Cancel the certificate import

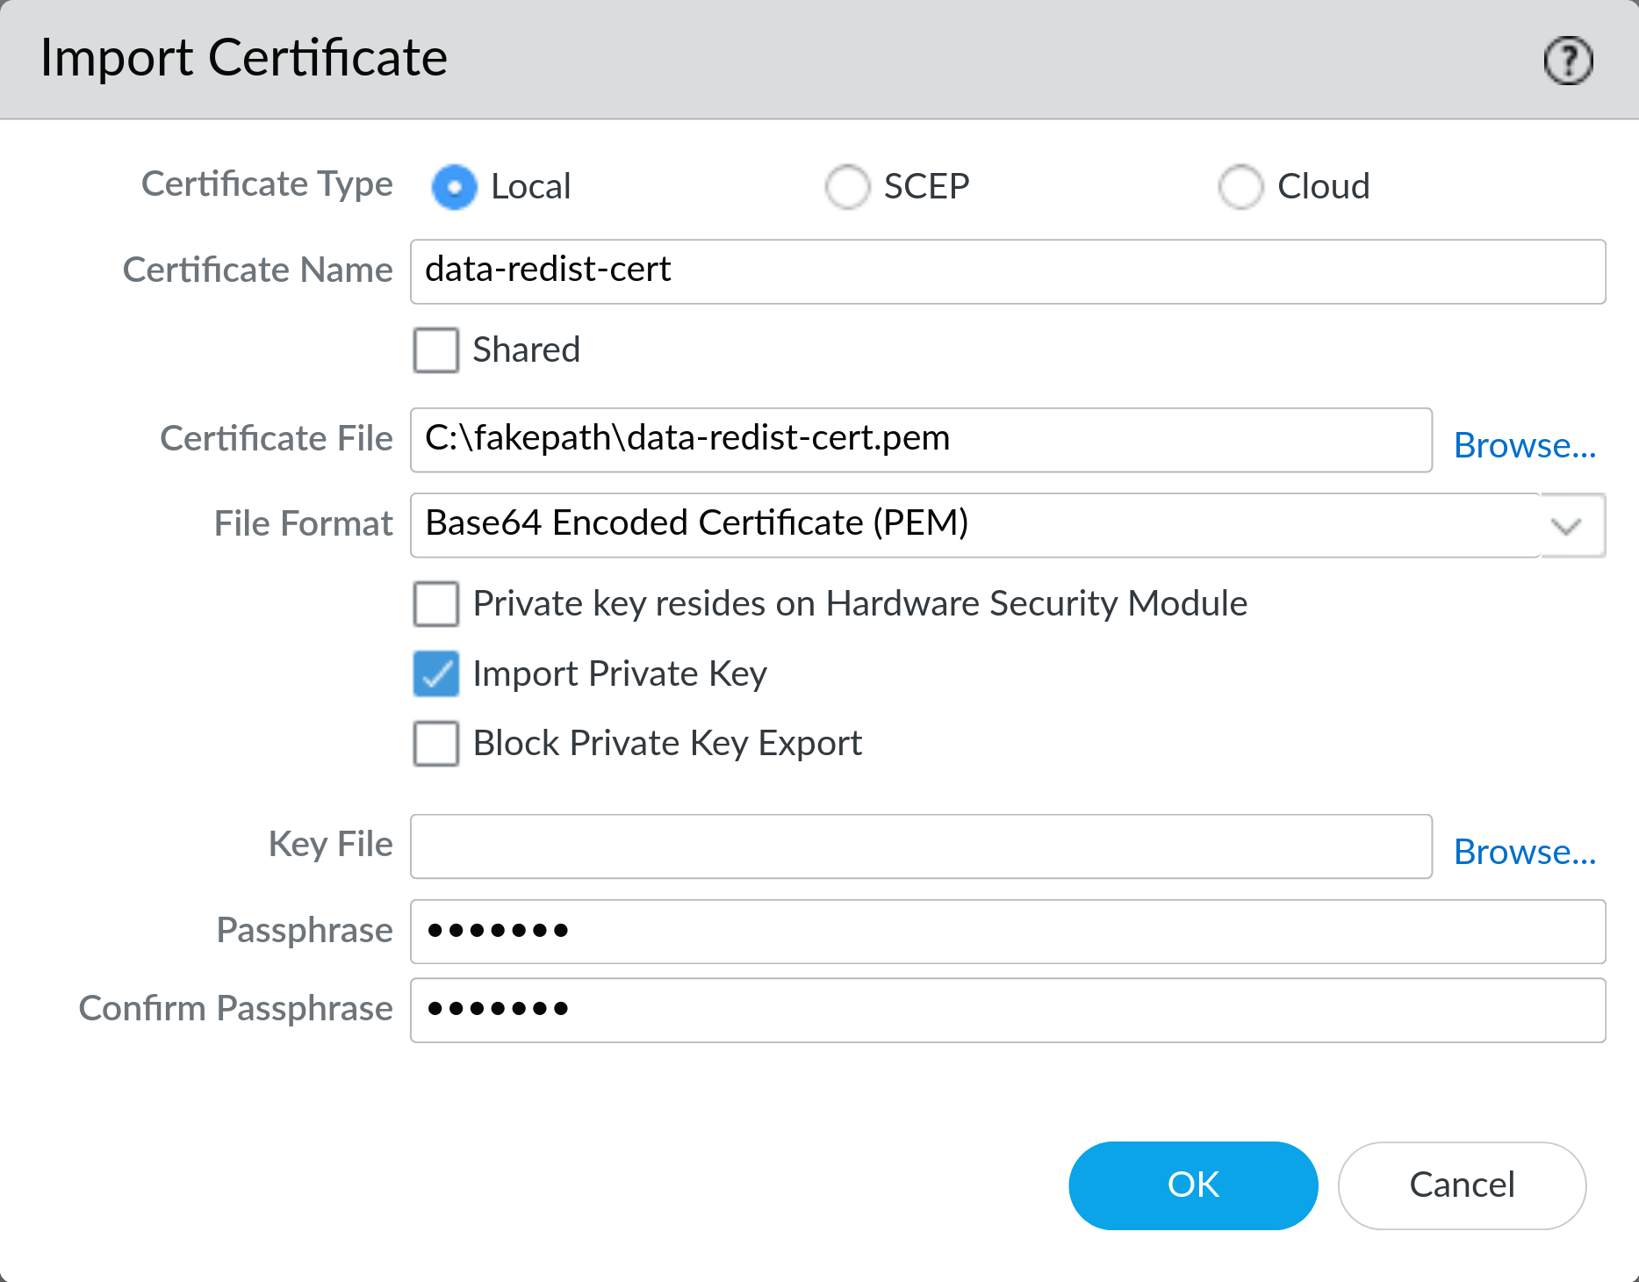[1461, 1185]
